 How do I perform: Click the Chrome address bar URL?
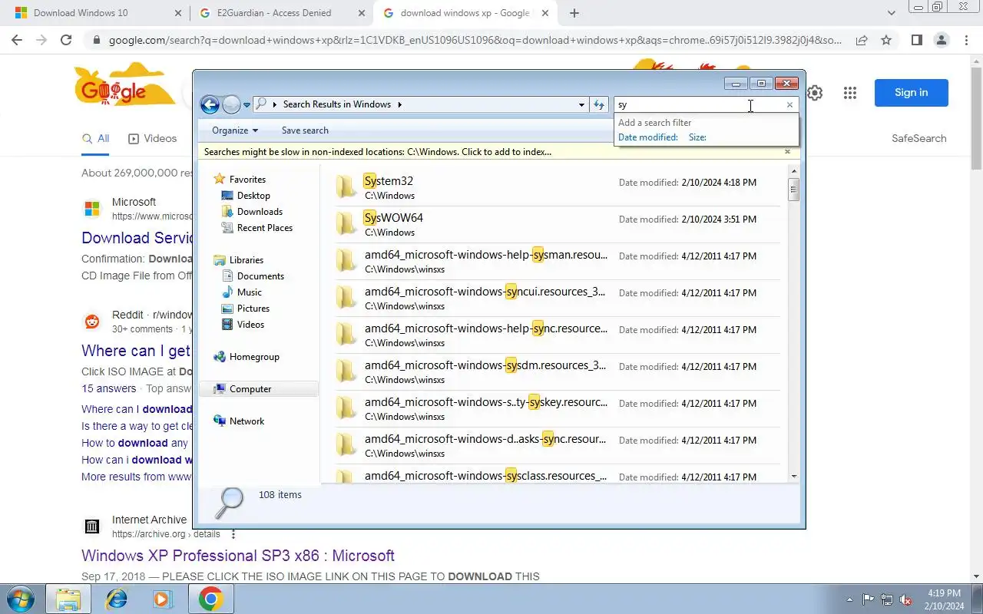[x=475, y=40]
